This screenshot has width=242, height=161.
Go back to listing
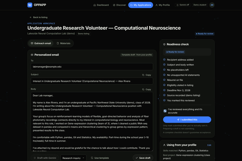pos(39,17)
